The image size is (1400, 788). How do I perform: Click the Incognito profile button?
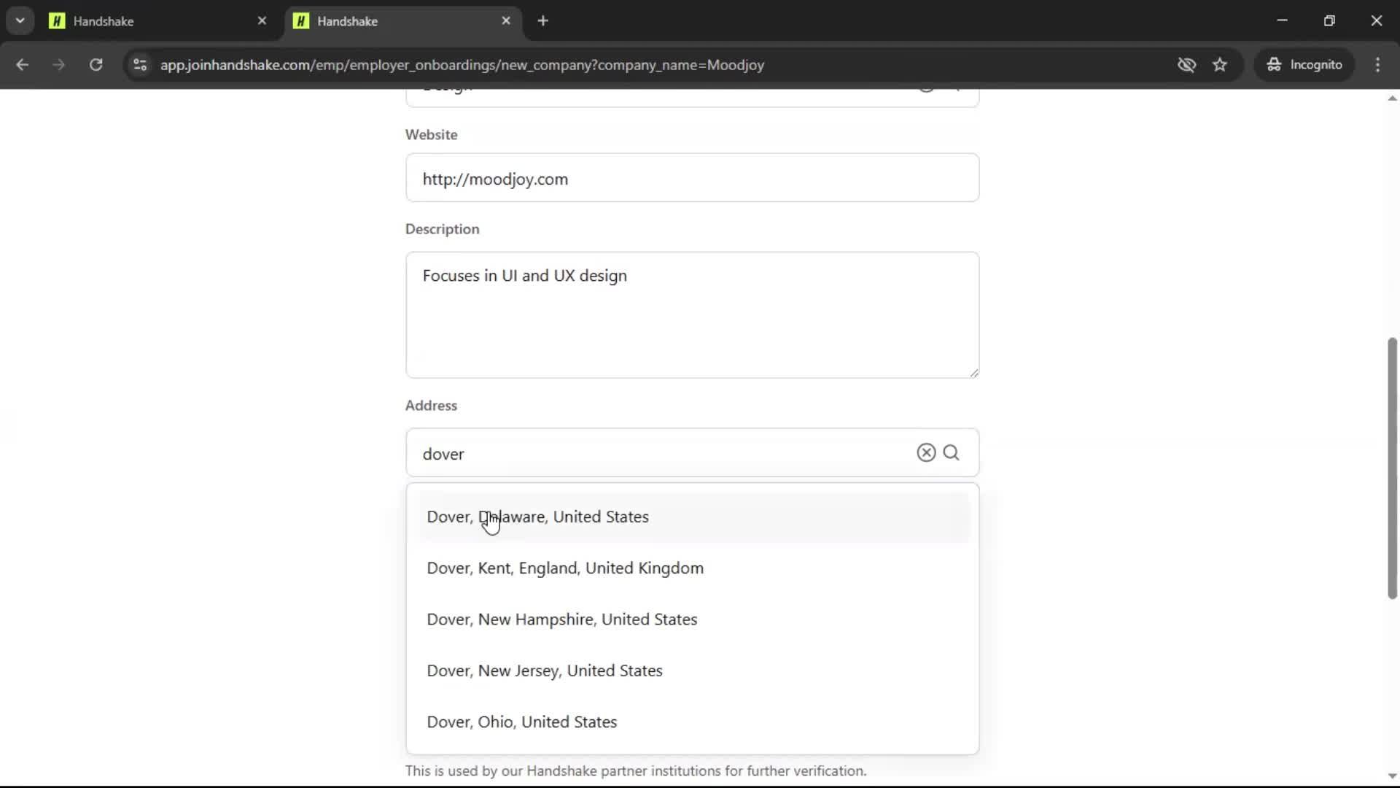point(1304,65)
